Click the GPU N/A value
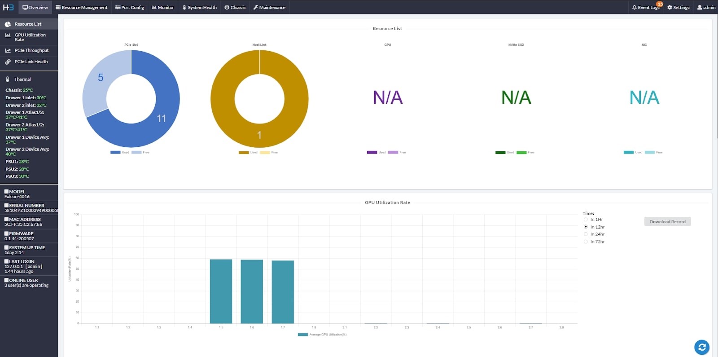 388,97
